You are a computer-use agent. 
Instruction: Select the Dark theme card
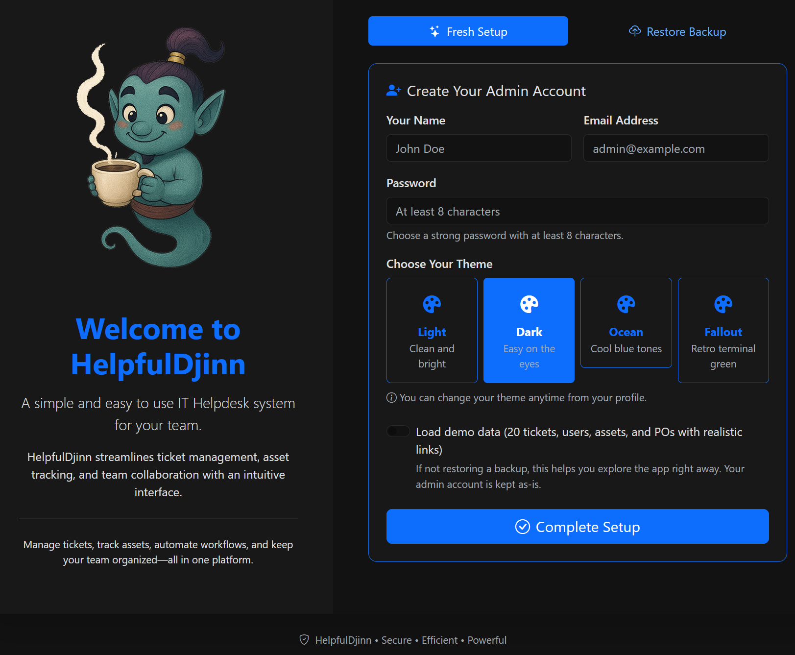(529, 330)
